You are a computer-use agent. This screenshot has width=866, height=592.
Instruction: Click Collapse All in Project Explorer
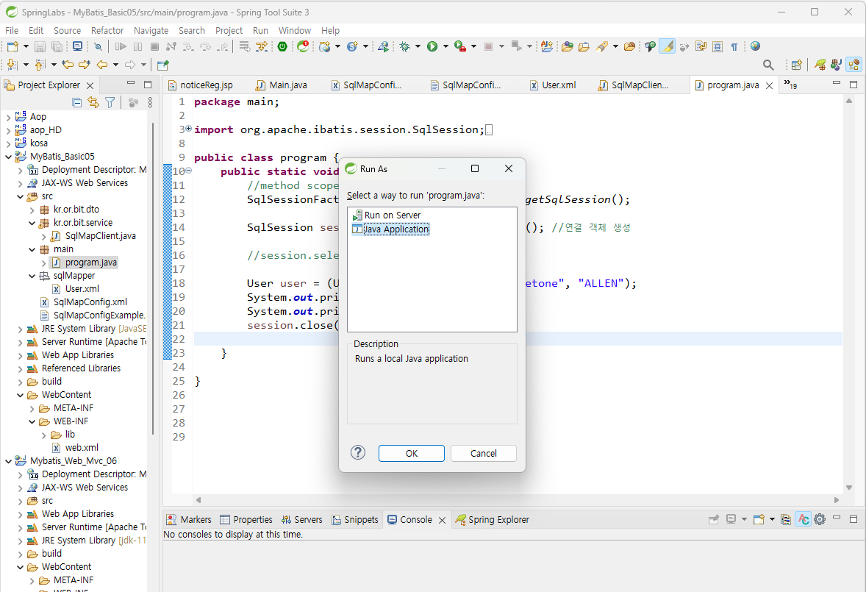77,102
